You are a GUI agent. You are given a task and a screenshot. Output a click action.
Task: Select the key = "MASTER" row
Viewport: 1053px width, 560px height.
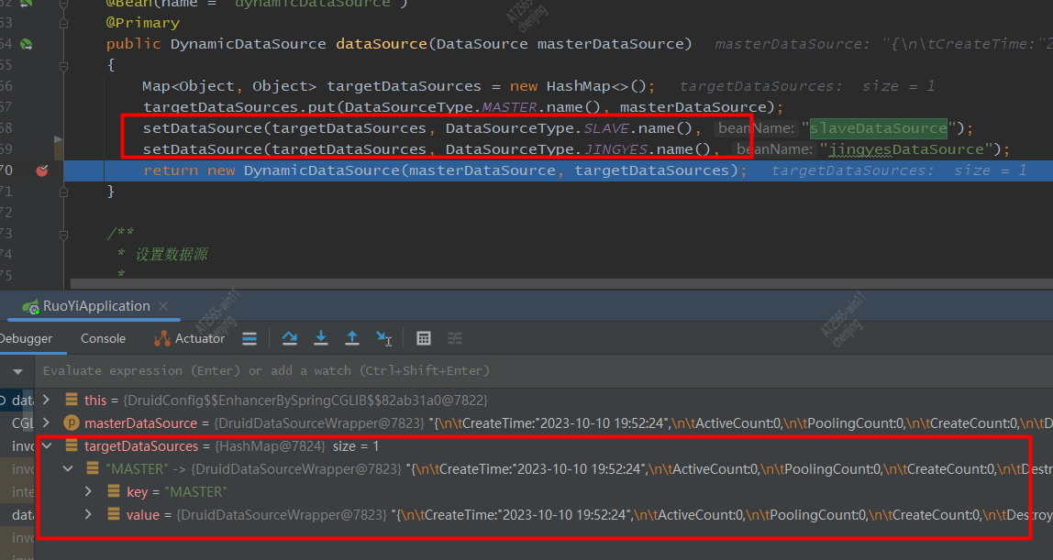click(x=544, y=491)
